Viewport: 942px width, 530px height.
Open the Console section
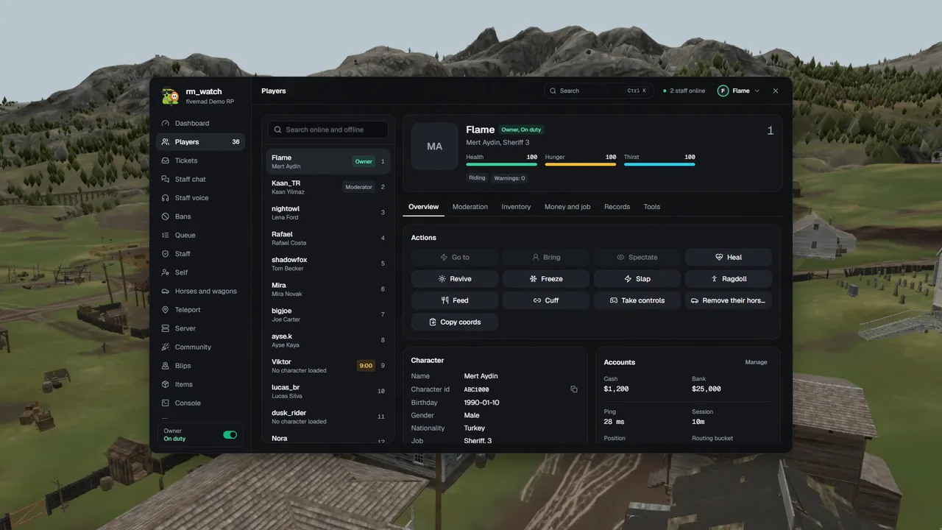click(200, 403)
